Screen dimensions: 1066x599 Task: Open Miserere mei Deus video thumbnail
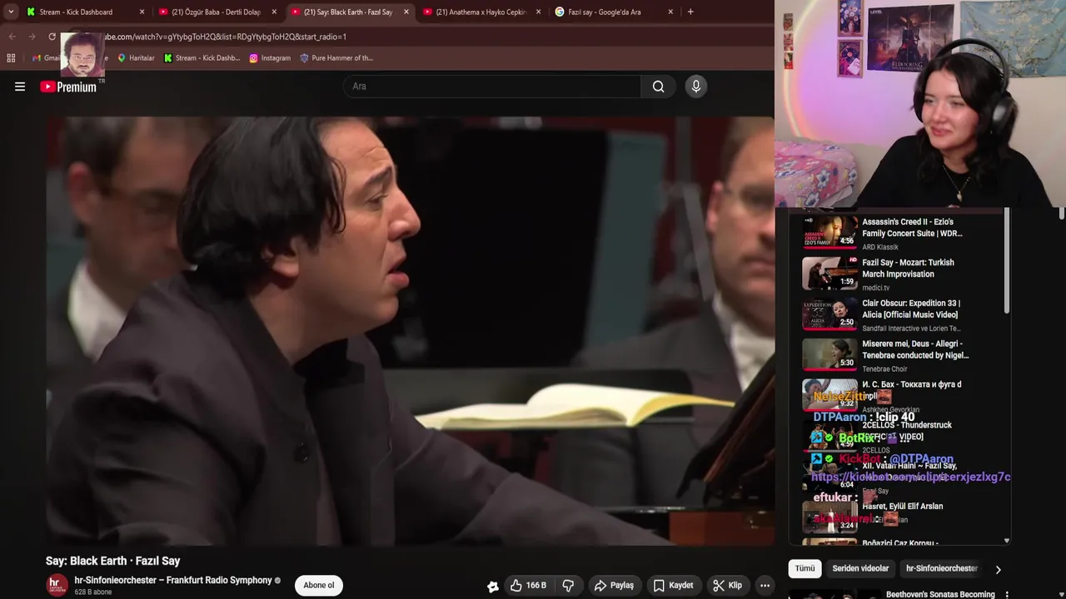click(x=829, y=354)
